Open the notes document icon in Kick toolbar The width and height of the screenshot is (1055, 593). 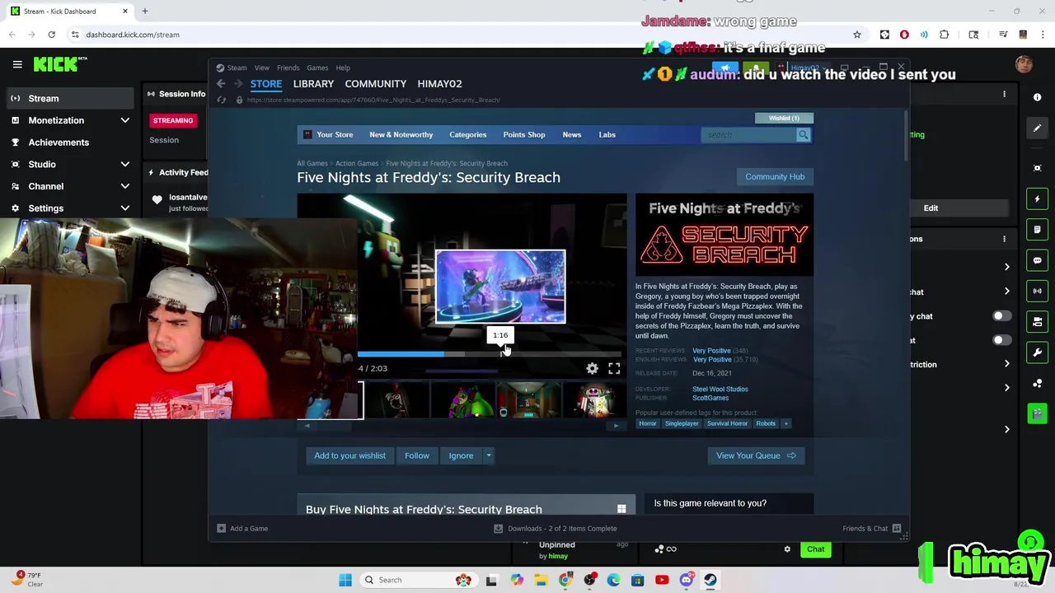coord(1038,230)
